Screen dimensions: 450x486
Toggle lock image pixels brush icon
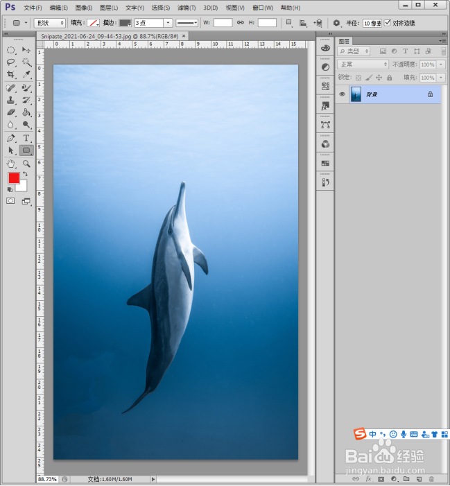click(369, 78)
